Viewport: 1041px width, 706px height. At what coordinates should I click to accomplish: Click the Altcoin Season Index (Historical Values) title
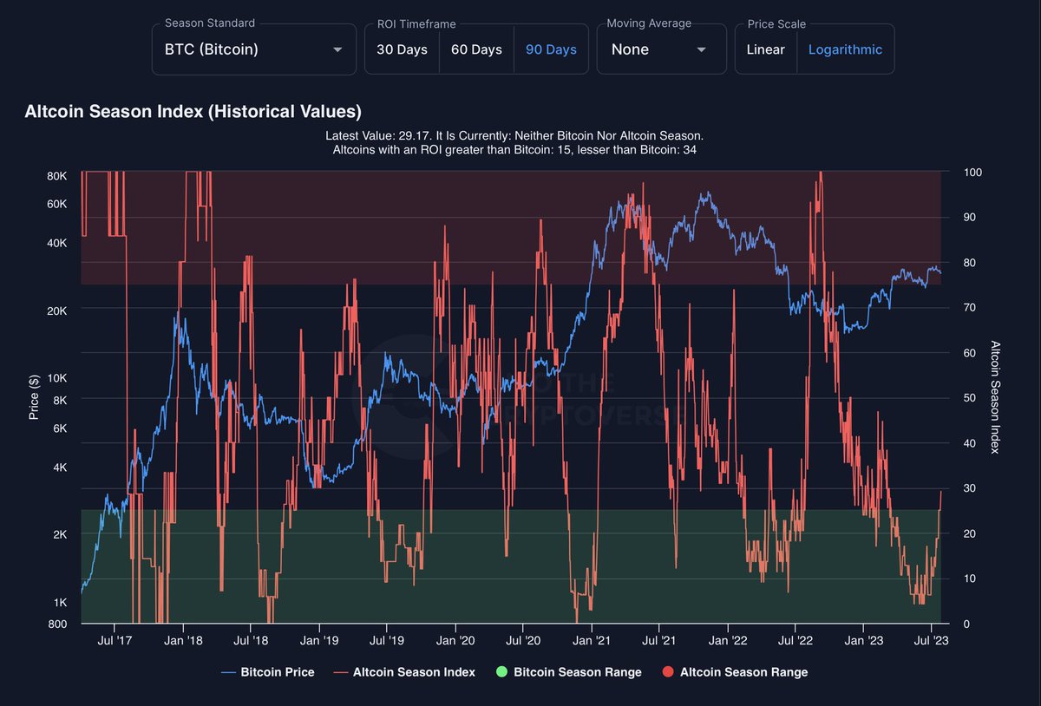(x=193, y=111)
